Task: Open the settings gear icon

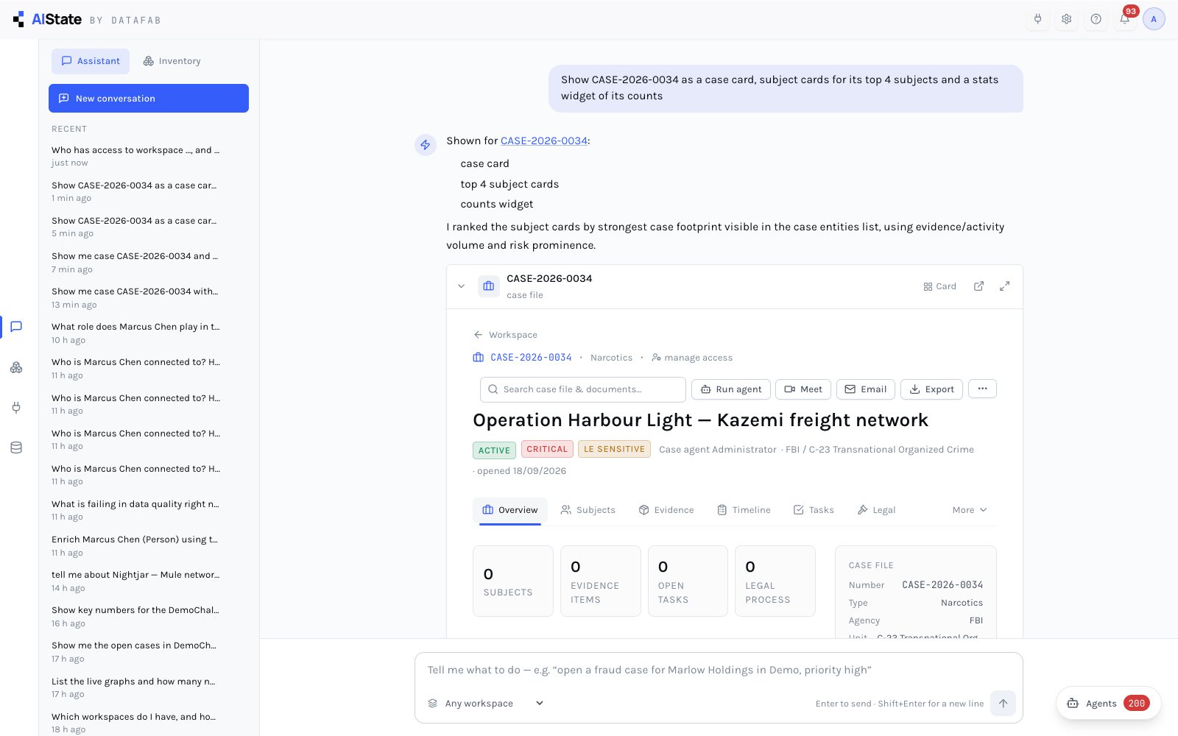Action: pyautogui.click(x=1066, y=19)
